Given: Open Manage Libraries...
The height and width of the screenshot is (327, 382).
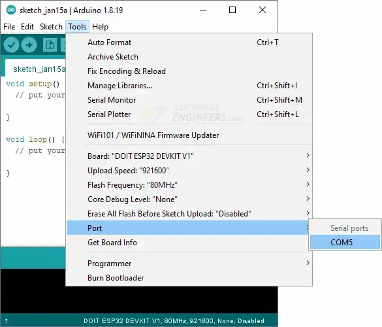Looking at the screenshot, I should (189, 86).
